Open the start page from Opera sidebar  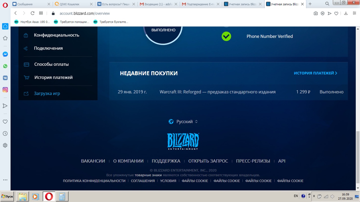click(x=5, y=26)
